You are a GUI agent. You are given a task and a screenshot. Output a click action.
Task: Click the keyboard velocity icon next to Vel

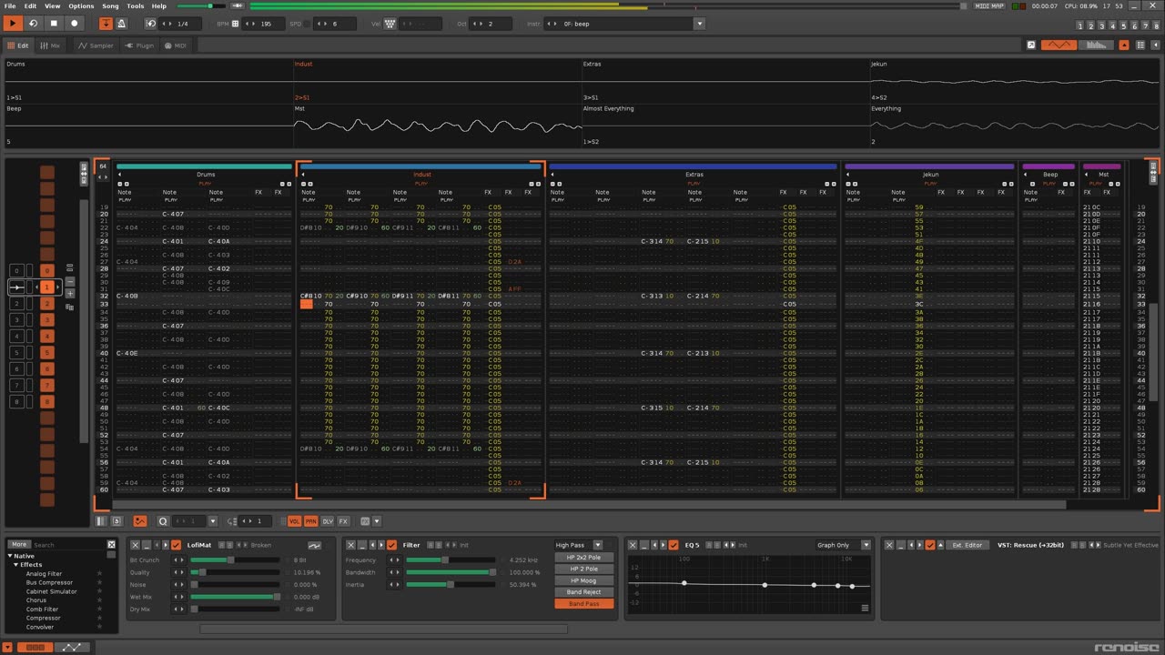tap(390, 24)
